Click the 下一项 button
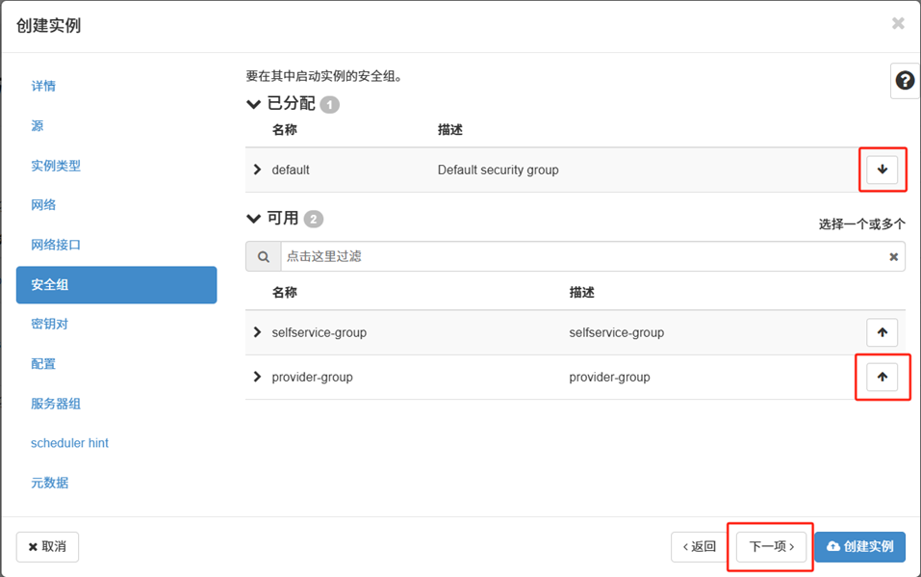Screen dimensions: 921x577 point(771,546)
